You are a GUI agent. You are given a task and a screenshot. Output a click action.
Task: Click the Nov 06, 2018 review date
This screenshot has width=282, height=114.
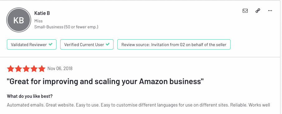(60, 69)
